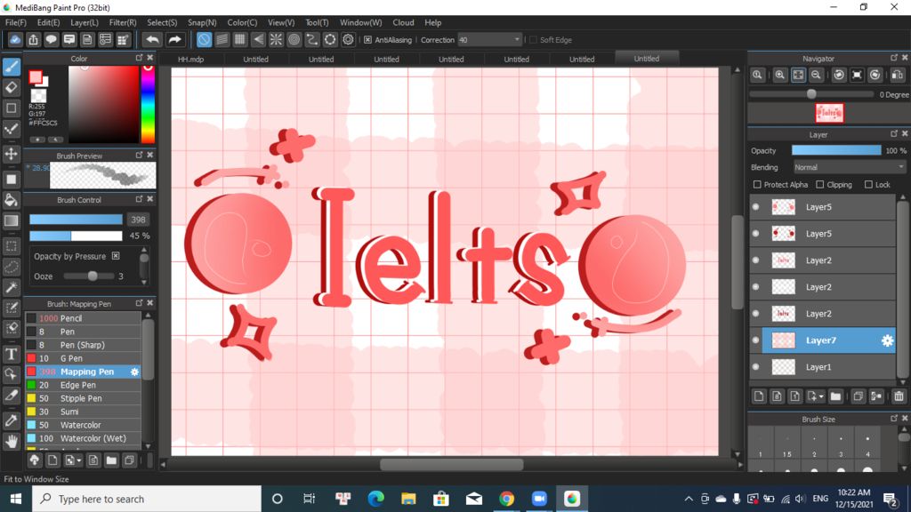Open the Snap menu
The height and width of the screenshot is (512, 911).
pyautogui.click(x=202, y=22)
